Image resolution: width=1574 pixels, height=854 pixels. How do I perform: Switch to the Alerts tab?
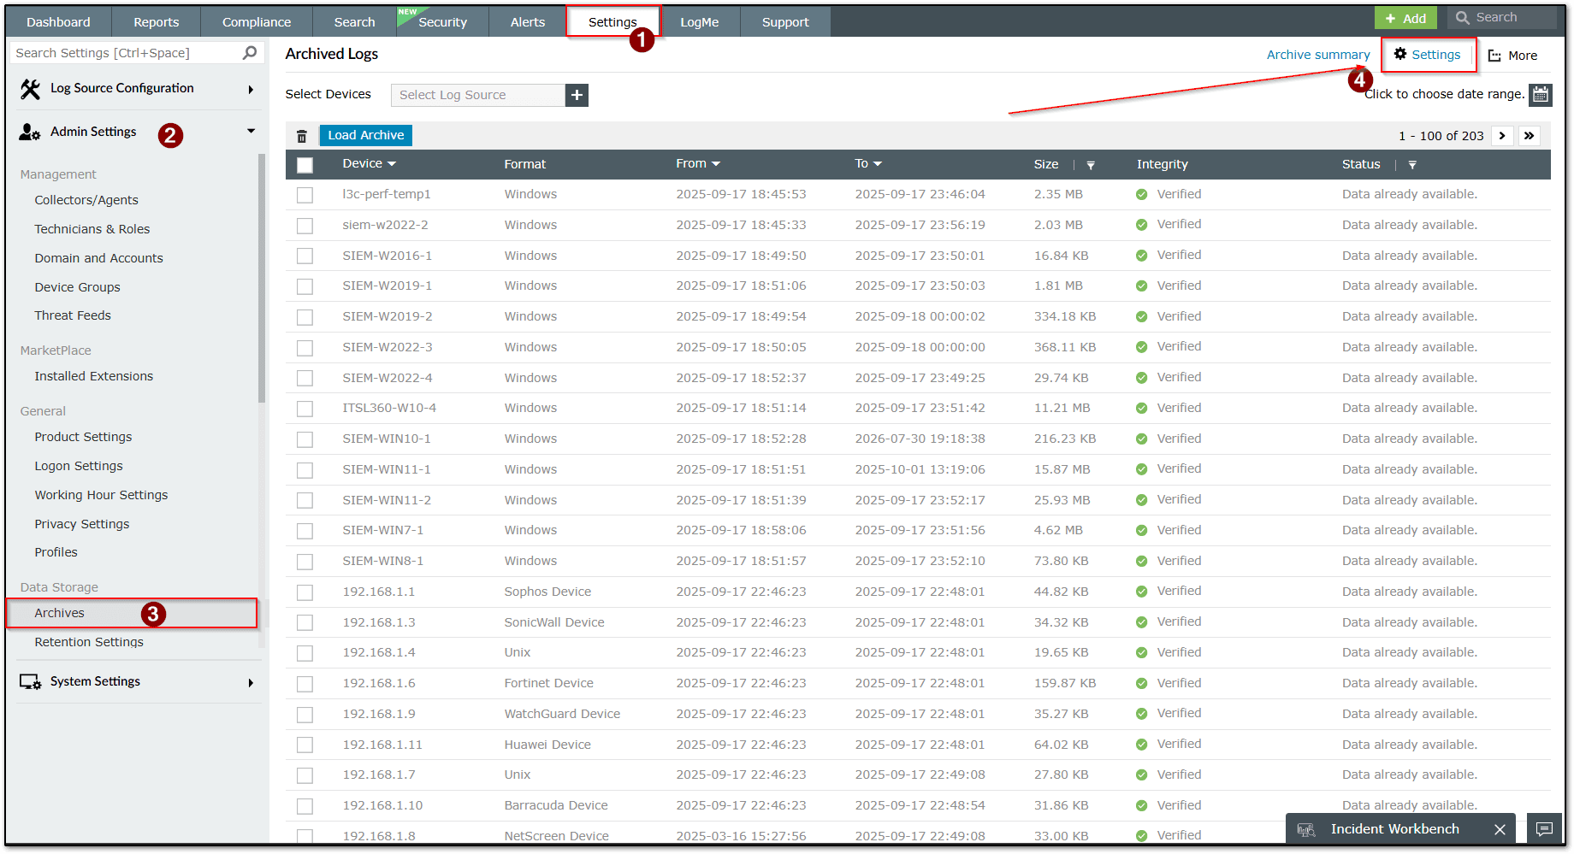(527, 22)
